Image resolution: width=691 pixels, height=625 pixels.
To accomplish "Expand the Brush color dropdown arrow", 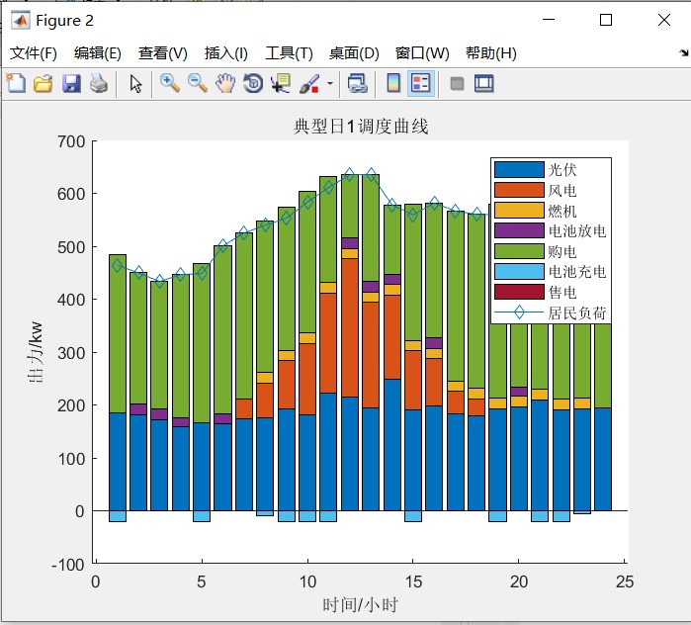I will click(x=329, y=83).
